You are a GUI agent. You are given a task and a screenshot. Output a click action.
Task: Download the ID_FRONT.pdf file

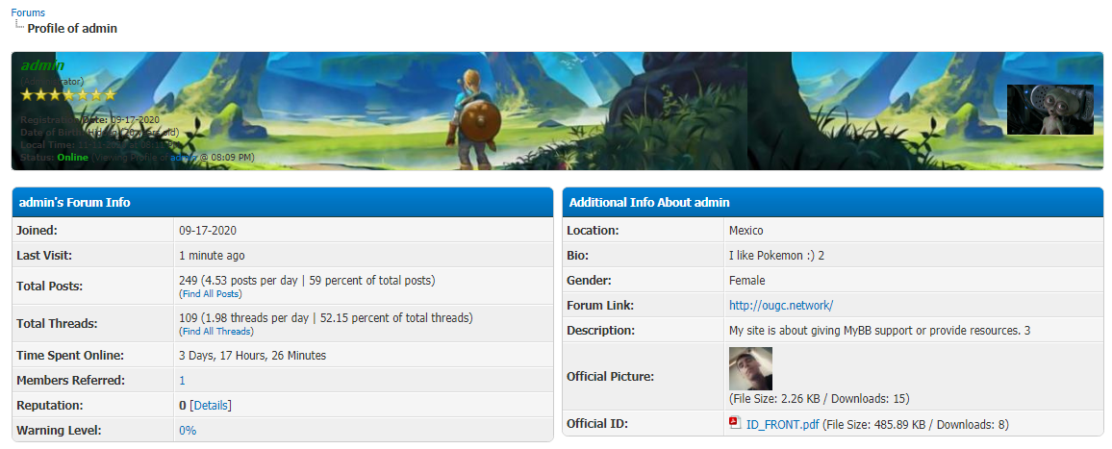[782, 424]
